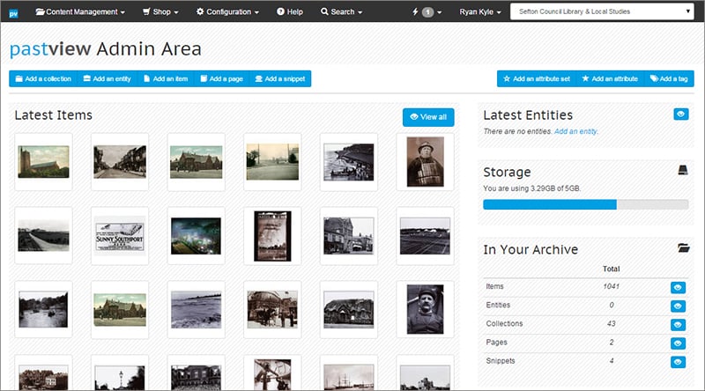705x391 pixels.
Task: Open the Sunny Southport poster thumbnail
Action: click(x=120, y=235)
